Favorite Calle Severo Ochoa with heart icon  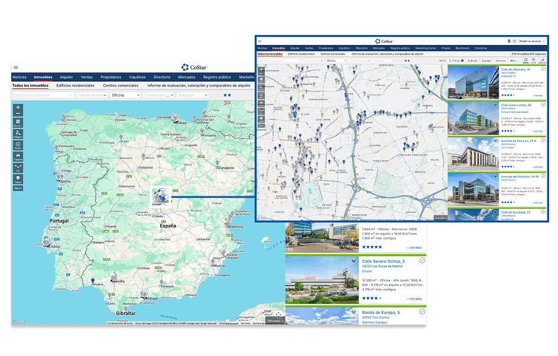[354, 261]
